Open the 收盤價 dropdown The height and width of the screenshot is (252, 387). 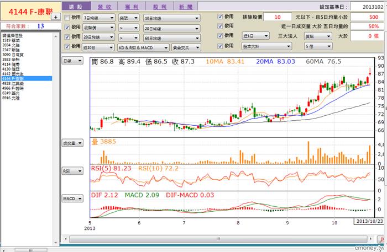point(98,28)
